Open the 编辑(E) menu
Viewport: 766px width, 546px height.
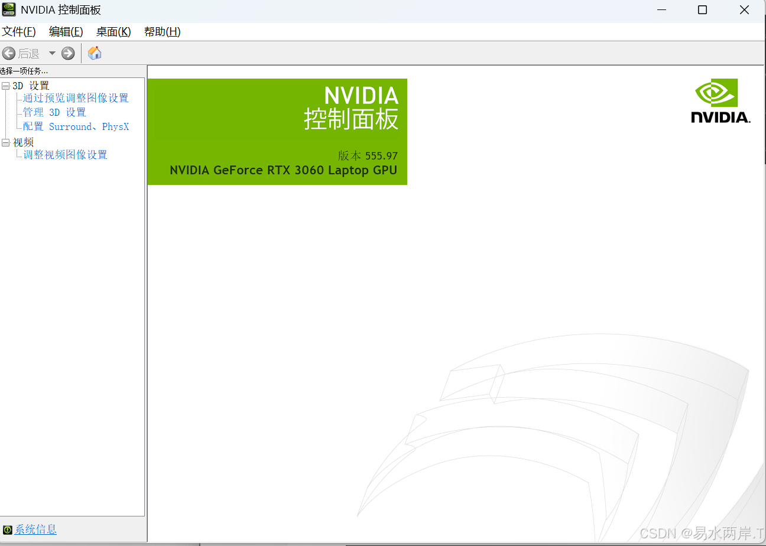tap(66, 32)
